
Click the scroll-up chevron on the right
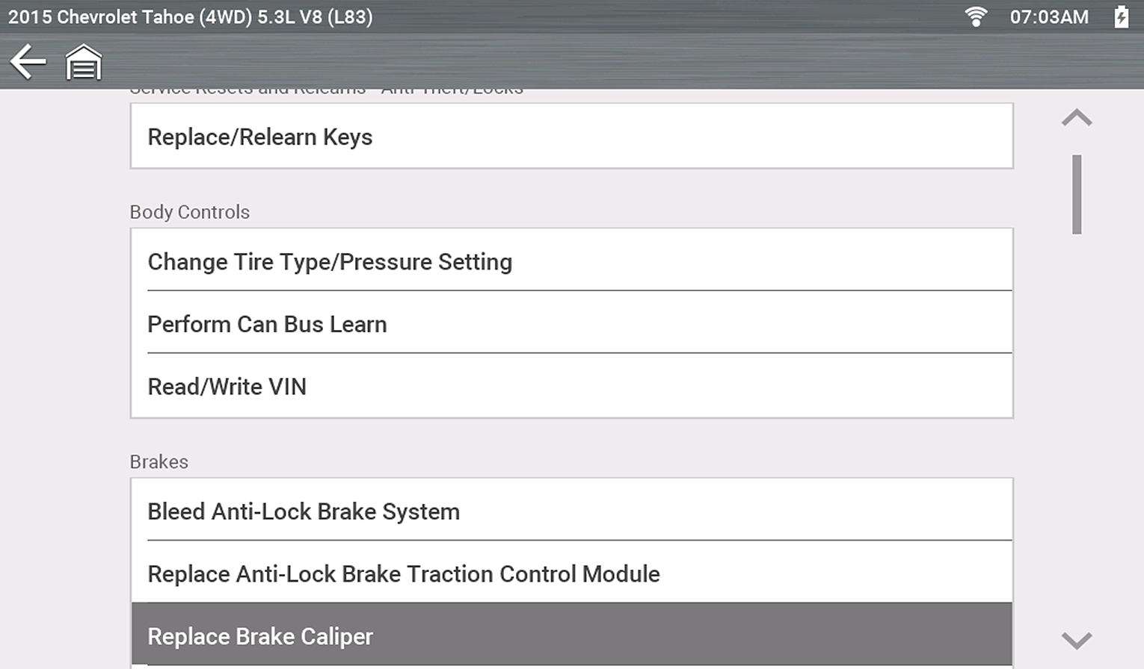[x=1076, y=116]
